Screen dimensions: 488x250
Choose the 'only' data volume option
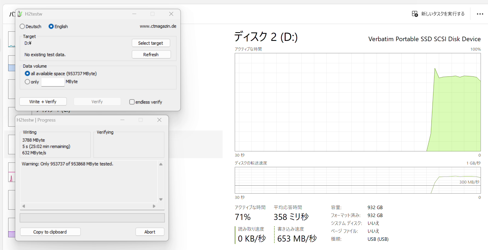point(27,82)
